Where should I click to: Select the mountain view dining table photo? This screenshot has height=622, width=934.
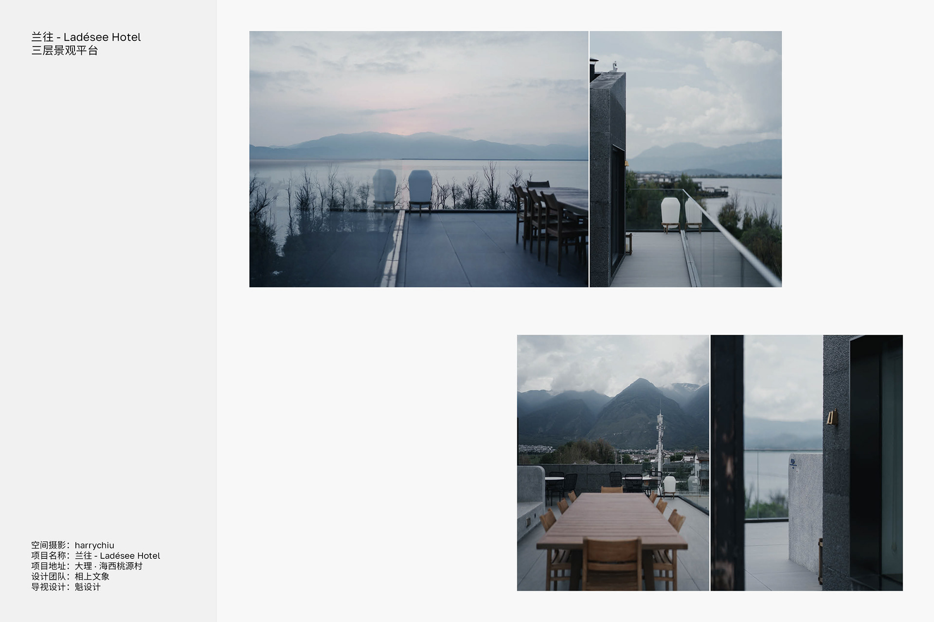[613, 463]
